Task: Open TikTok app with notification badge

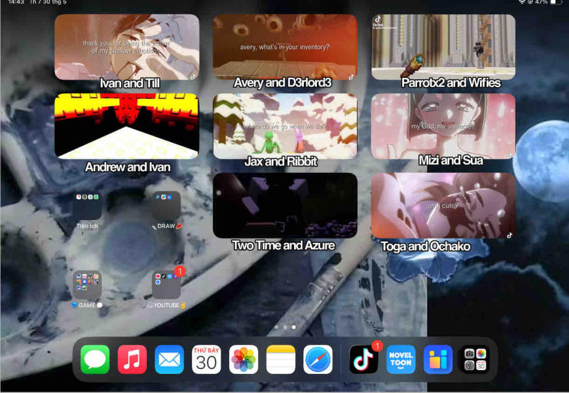Action: point(363,359)
